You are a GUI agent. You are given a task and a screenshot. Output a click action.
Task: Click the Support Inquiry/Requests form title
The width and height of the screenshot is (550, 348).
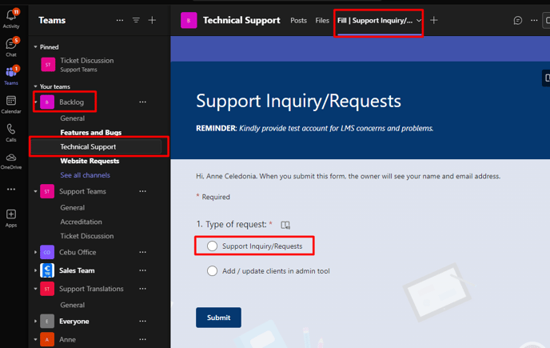pos(298,101)
